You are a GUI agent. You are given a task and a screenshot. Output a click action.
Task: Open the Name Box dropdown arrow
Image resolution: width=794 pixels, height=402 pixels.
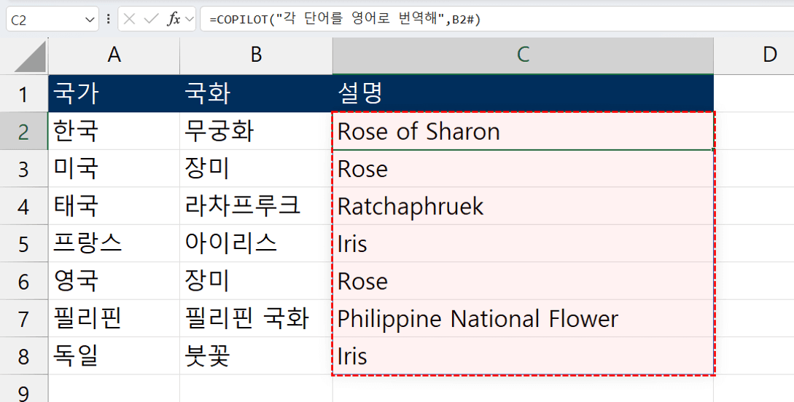(90, 20)
